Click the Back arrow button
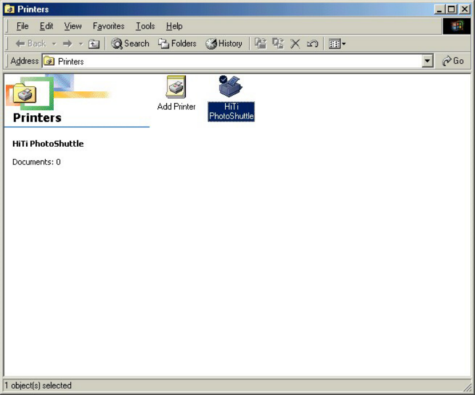Viewport: 475px width, 395px height. pyautogui.click(x=30, y=43)
